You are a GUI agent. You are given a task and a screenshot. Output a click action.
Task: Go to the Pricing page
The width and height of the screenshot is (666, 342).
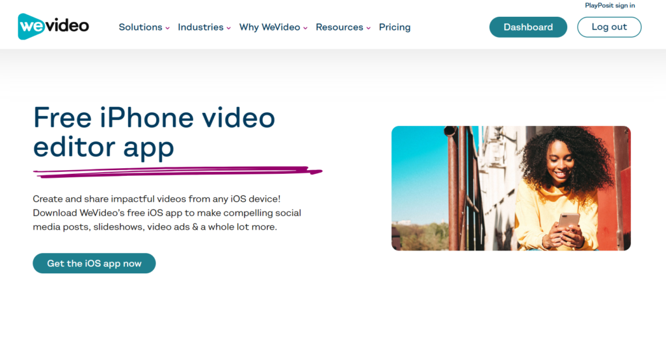395,27
